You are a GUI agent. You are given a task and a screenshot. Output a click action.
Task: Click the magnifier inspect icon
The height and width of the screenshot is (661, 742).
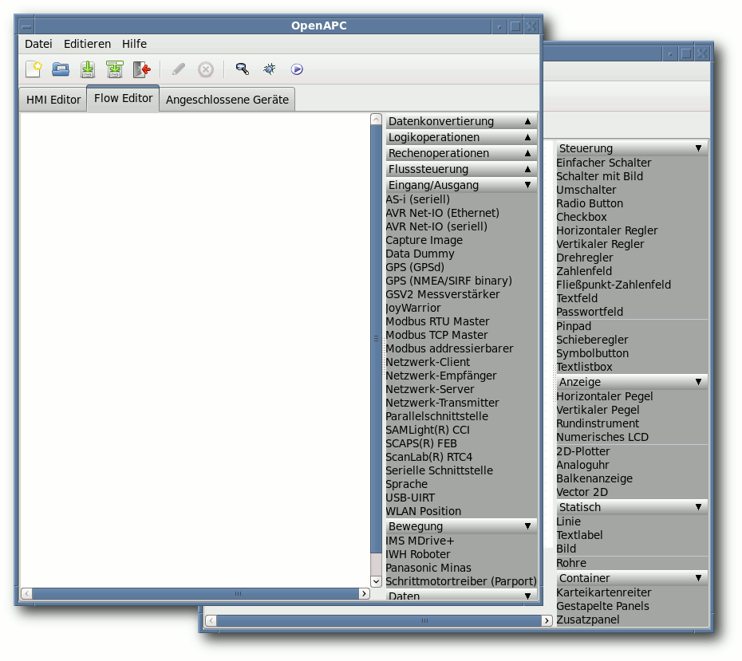(243, 69)
